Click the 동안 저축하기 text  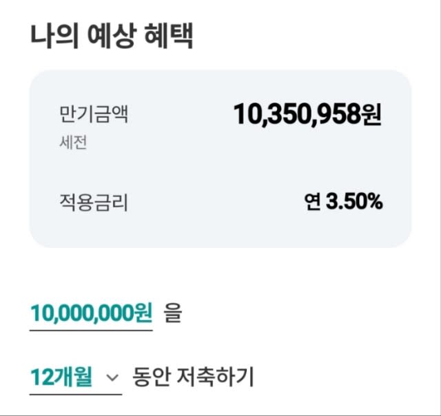pyautogui.click(x=193, y=377)
